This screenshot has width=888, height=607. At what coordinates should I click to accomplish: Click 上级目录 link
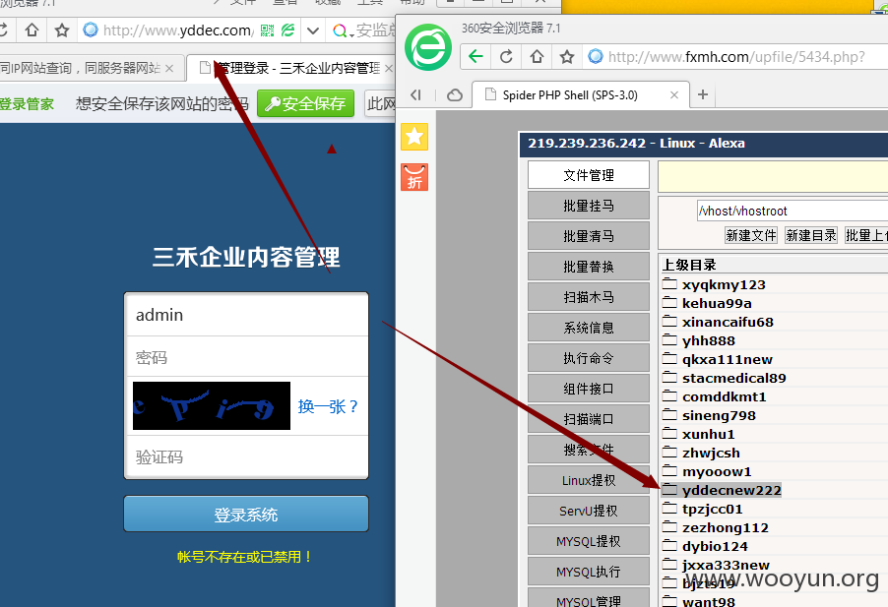(689, 265)
